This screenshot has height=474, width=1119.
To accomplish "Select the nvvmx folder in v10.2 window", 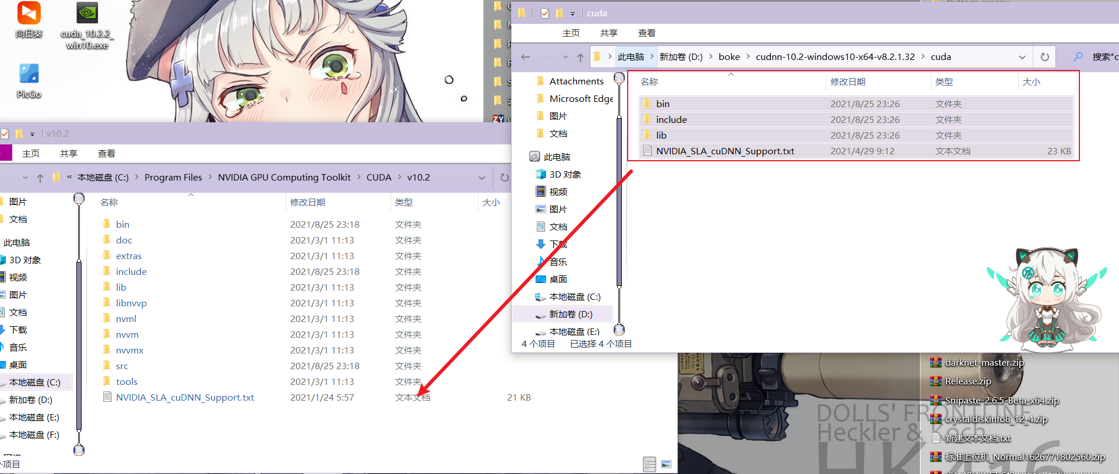I will (123, 350).
